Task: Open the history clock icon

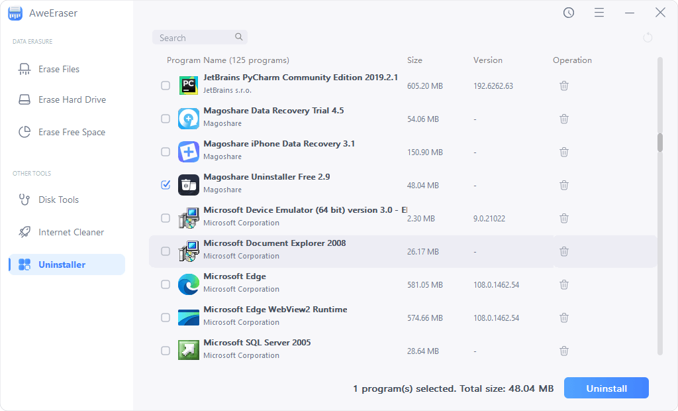Action: click(x=569, y=13)
